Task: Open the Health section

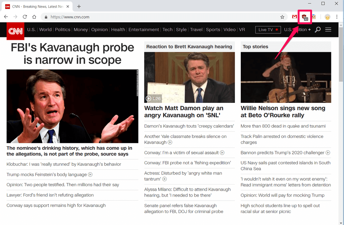Action: click(x=118, y=29)
